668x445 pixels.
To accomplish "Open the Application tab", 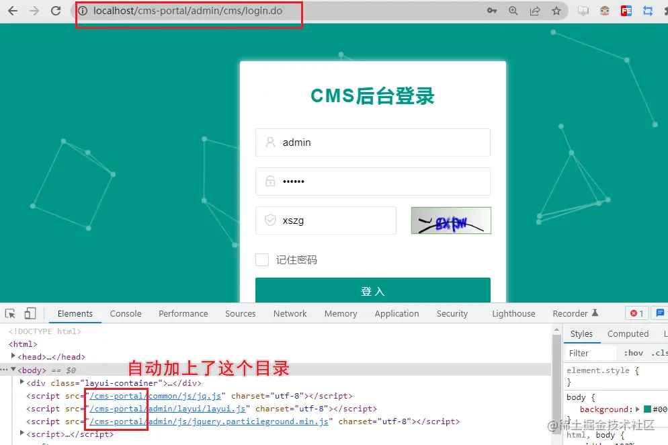I will [396, 313].
